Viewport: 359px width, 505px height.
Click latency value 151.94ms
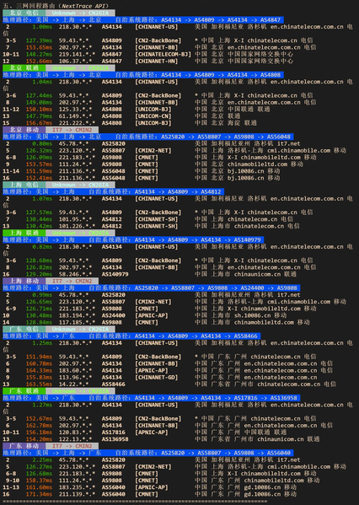(39, 357)
